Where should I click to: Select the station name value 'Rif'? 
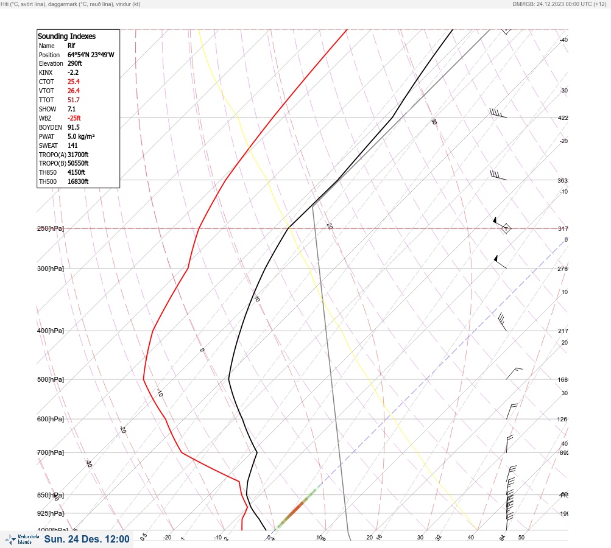tap(71, 46)
